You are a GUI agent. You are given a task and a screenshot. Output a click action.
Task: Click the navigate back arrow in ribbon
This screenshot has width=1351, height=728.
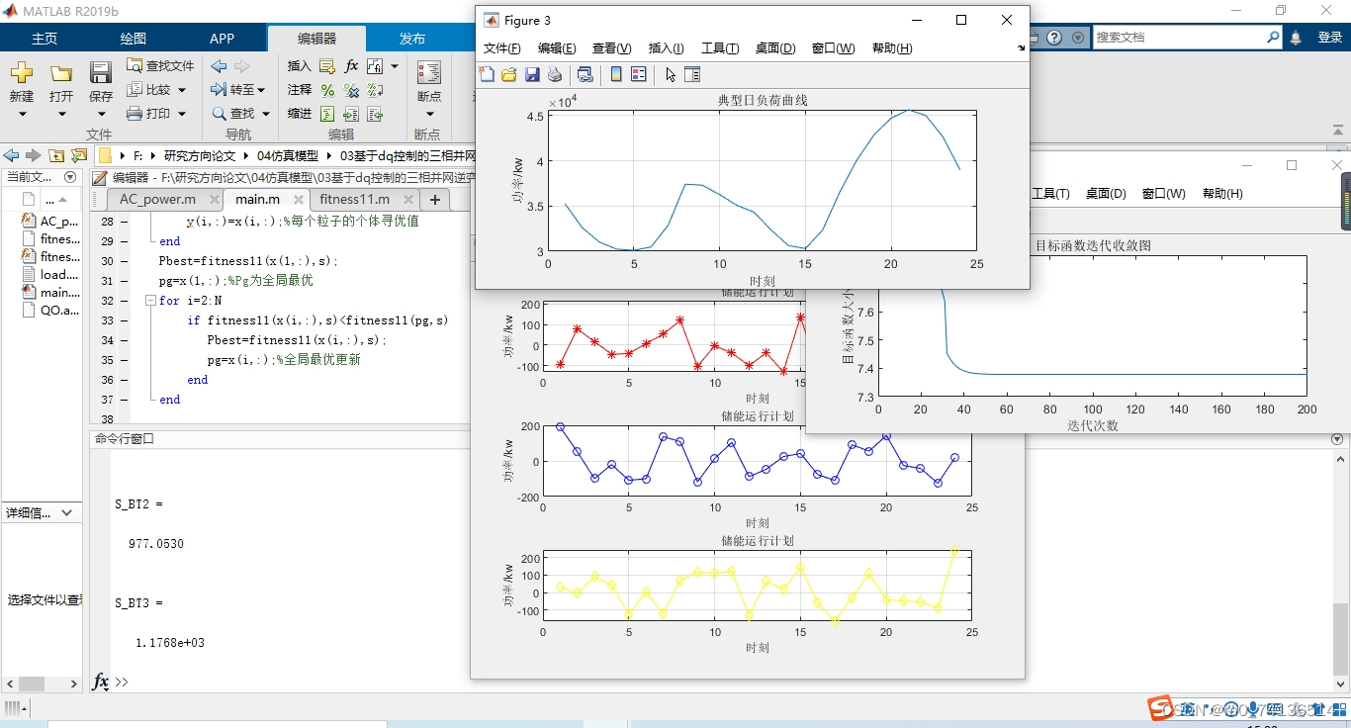click(219, 66)
